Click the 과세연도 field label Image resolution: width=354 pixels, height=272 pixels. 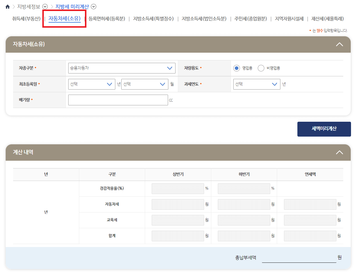(x=191, y=84)
